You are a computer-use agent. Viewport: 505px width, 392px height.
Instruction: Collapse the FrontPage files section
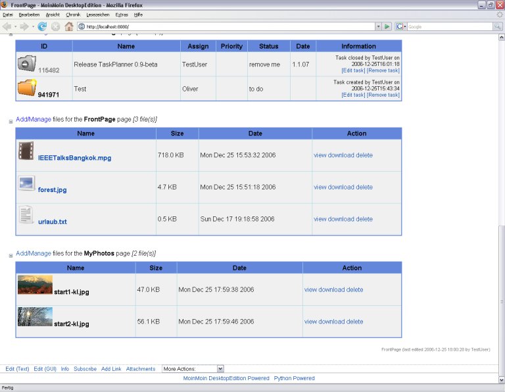point(11,120)
